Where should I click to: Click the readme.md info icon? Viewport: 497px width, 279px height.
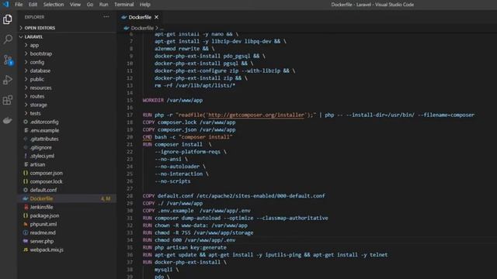pyautogui.click(x=26, y=232)
